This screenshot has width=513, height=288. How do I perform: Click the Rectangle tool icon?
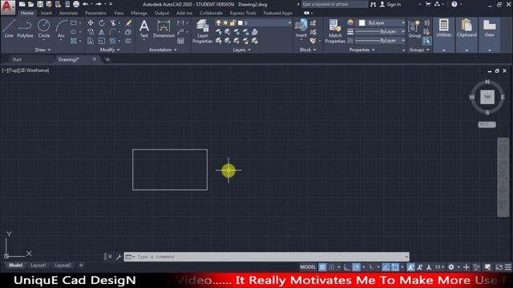click(74, 23)
